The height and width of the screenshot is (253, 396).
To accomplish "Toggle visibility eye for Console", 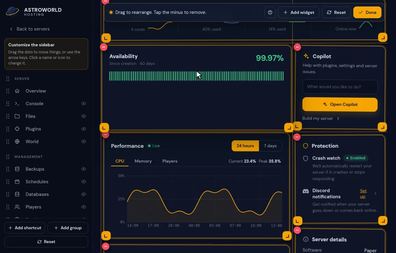I will [84, 104].
